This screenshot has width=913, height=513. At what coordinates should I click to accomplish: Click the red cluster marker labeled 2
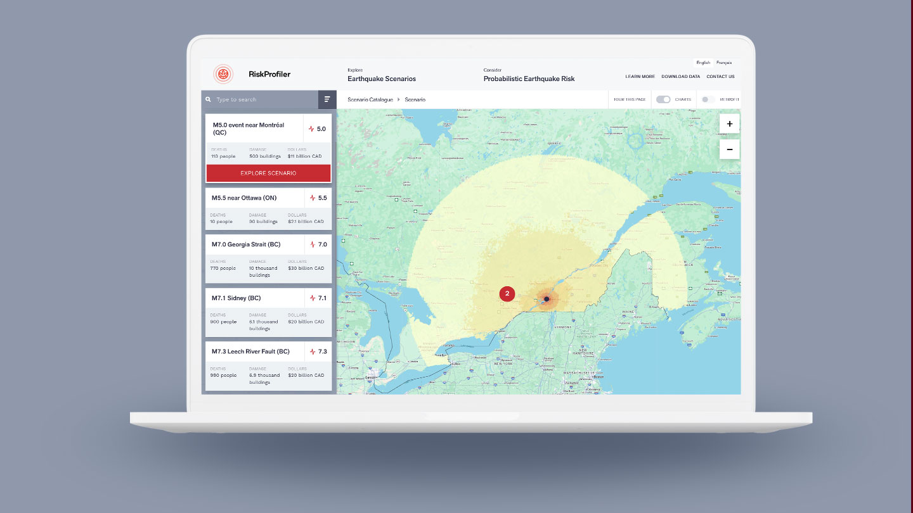[x=507, y=293]
